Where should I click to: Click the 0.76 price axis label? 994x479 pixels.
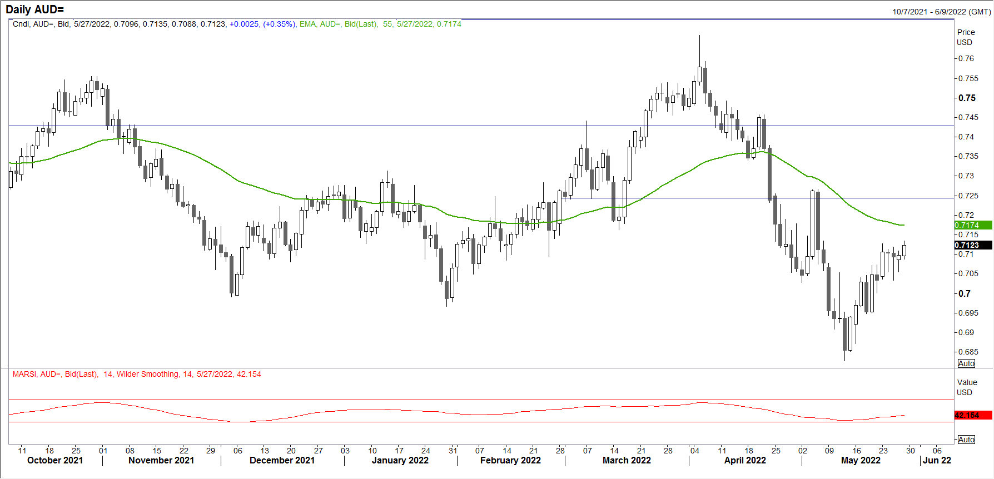[x=966, y=58]
